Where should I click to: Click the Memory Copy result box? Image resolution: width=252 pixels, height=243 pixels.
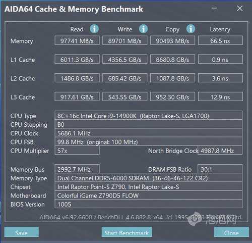click(x=172, y=40)
